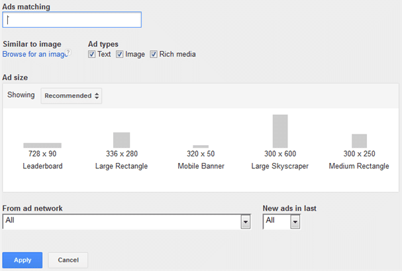
Task: Click the Large Skyscraper label text
Action: coord(280,166)
